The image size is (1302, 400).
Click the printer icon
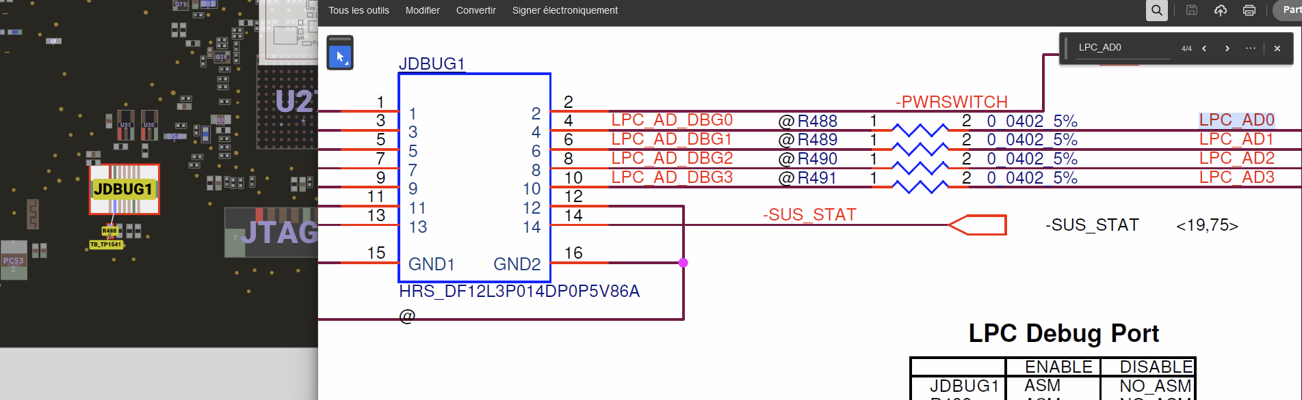coord(1249,10)
